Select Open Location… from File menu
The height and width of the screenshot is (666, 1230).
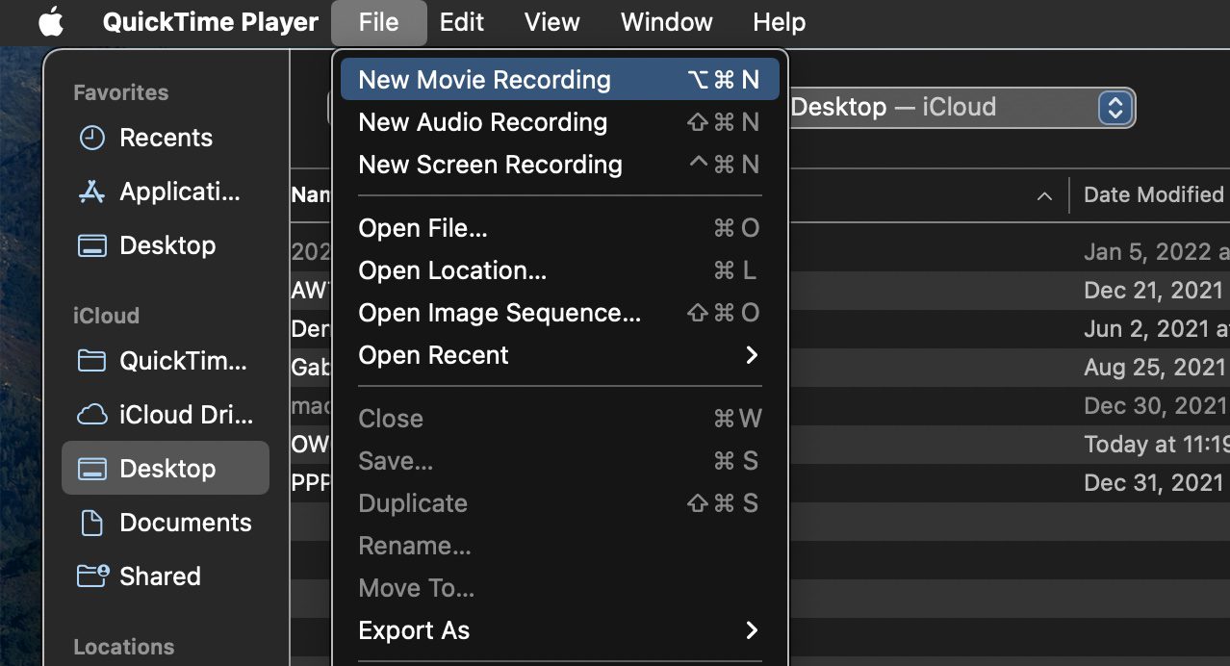(x=452, y=270)
